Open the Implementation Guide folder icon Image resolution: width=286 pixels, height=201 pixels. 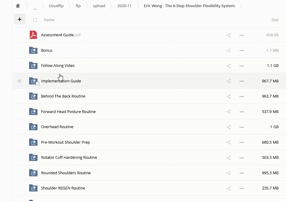(33, 81)
